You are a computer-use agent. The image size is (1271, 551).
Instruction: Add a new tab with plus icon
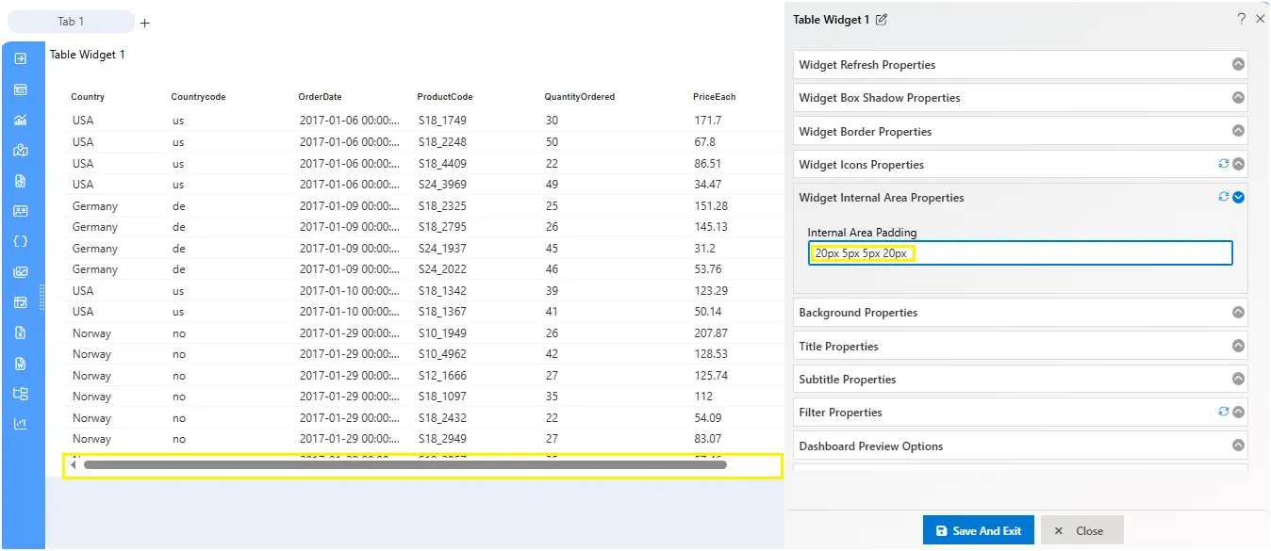click(144, 23)
